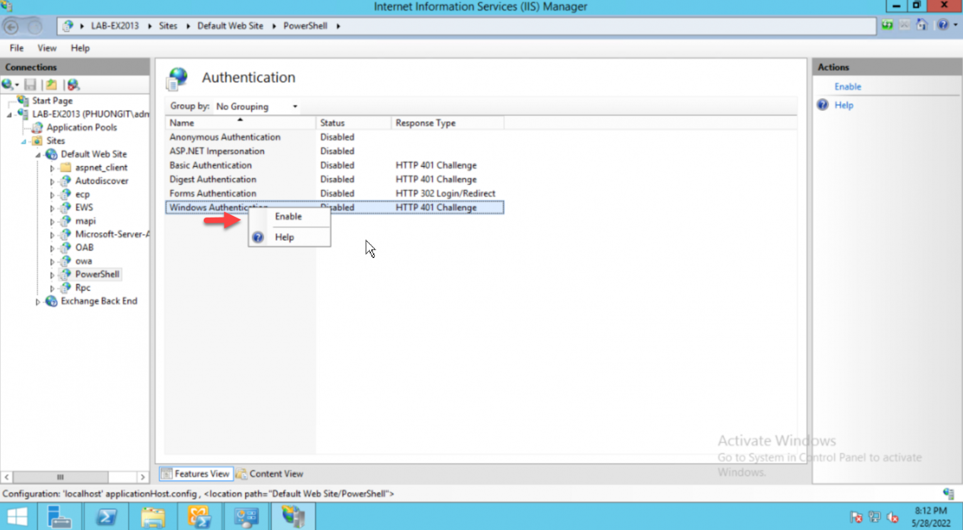Click the Help link in the Actions pane
This screenshot has height=530, width=963.
tap(843, 105)
